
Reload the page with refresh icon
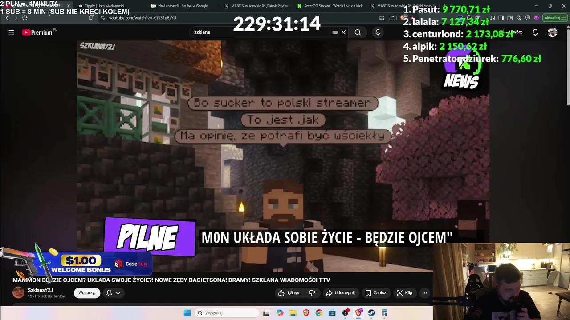pos(24,18)
